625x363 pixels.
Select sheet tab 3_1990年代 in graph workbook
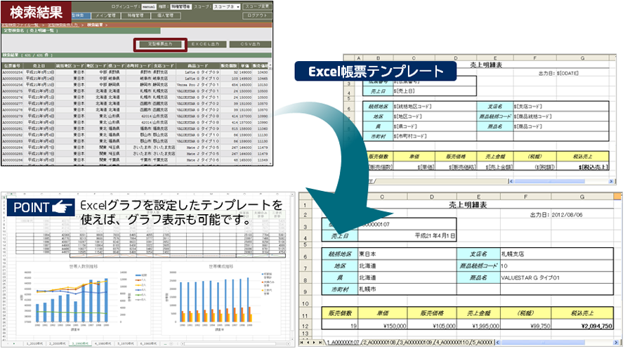80,343
